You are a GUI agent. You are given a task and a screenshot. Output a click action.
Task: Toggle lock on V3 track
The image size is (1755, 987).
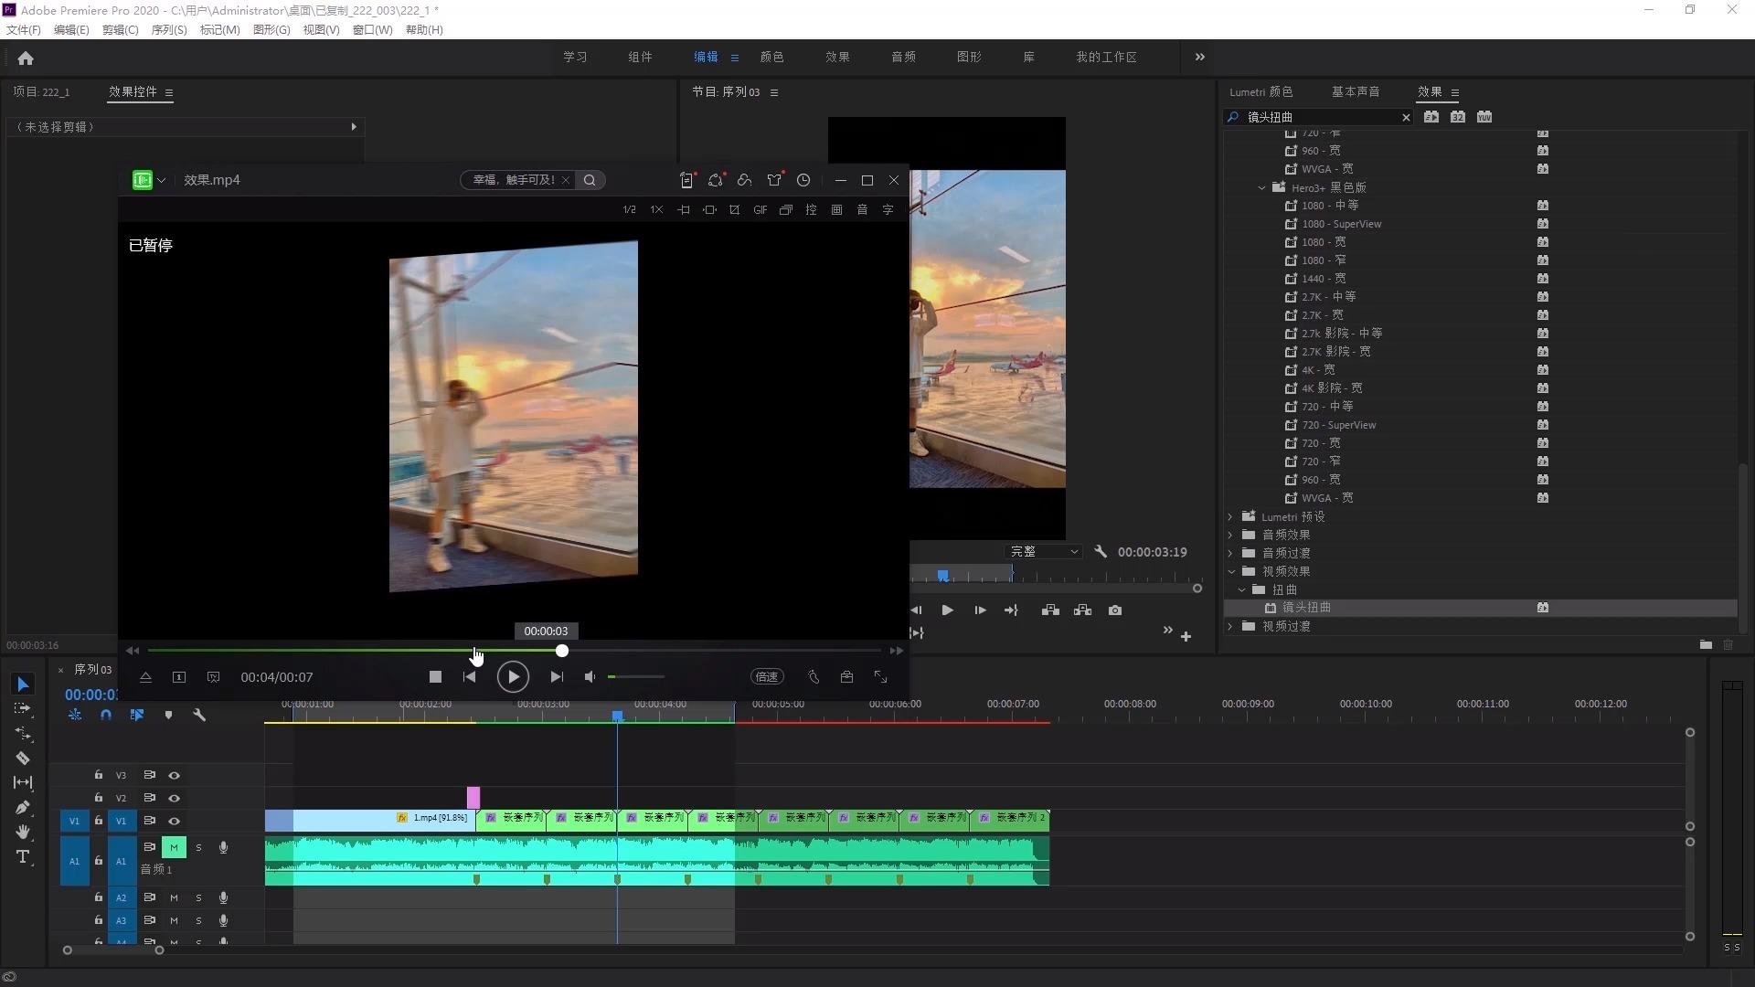[x=99, y=775]
